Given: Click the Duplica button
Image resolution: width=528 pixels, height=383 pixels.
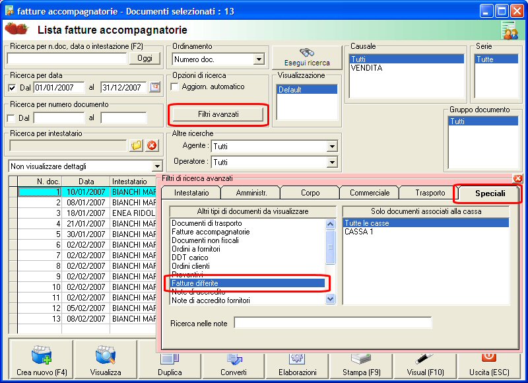Looking at the screenshot, I should (170, 366).
